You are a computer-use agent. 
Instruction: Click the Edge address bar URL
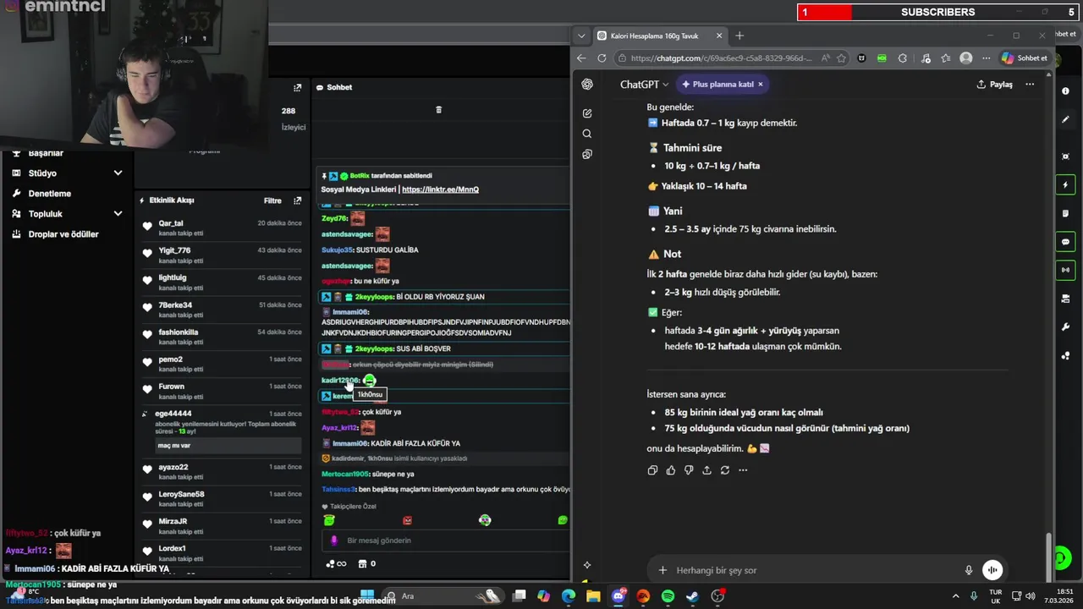[x=721, y=58]
